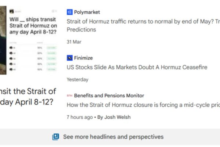Click the 31 Mar date under the Polymarket story
The height and width of the screenshot is (147, 220).
(x=74, y=42)
